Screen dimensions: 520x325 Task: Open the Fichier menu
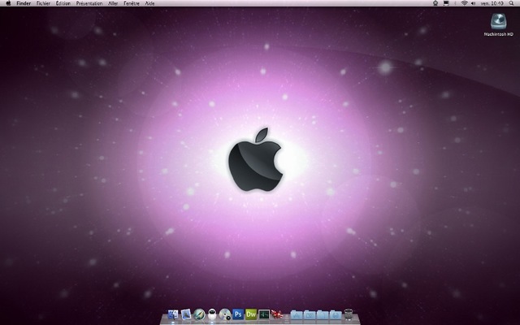(43, 3)
